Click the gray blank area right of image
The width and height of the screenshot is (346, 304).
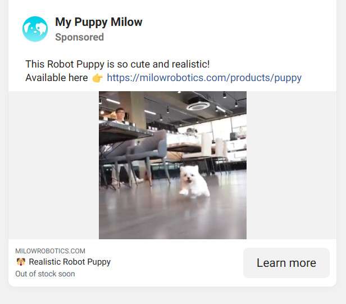292,165
